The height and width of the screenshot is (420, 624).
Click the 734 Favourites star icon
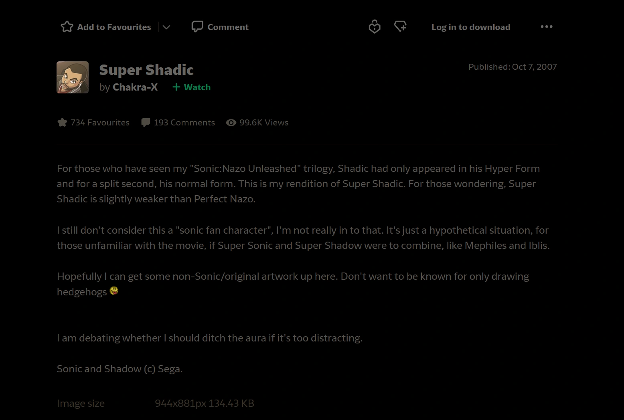tap(62, 123)
